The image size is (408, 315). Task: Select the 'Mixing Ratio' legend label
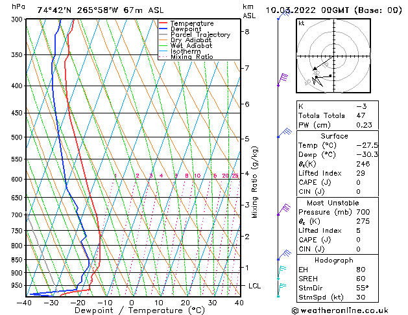tap(192, 56)
